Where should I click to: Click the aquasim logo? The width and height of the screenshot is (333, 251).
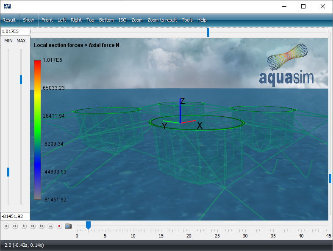286,65
